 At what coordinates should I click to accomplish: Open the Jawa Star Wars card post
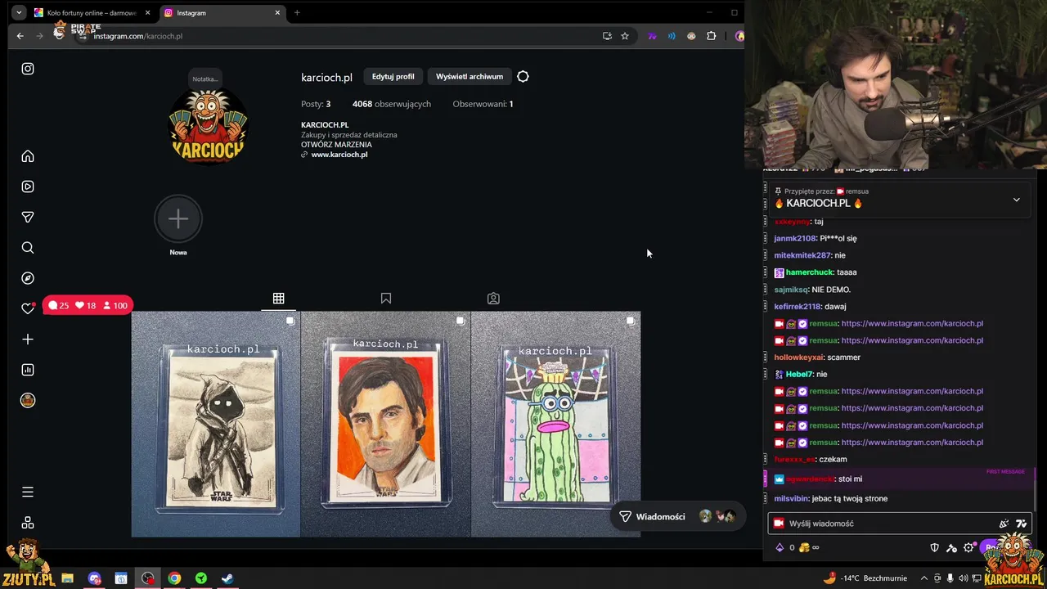tap(216, 424)
